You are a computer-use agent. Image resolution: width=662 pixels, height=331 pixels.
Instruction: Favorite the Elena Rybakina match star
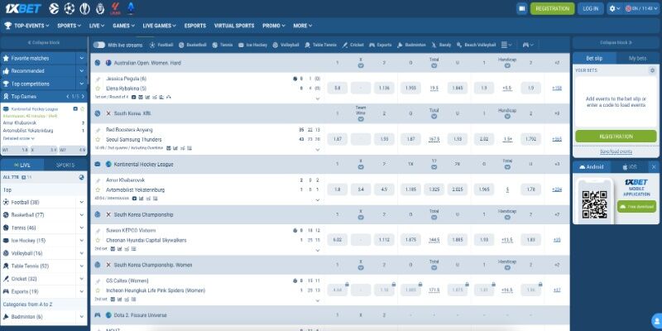coord(98,89)
